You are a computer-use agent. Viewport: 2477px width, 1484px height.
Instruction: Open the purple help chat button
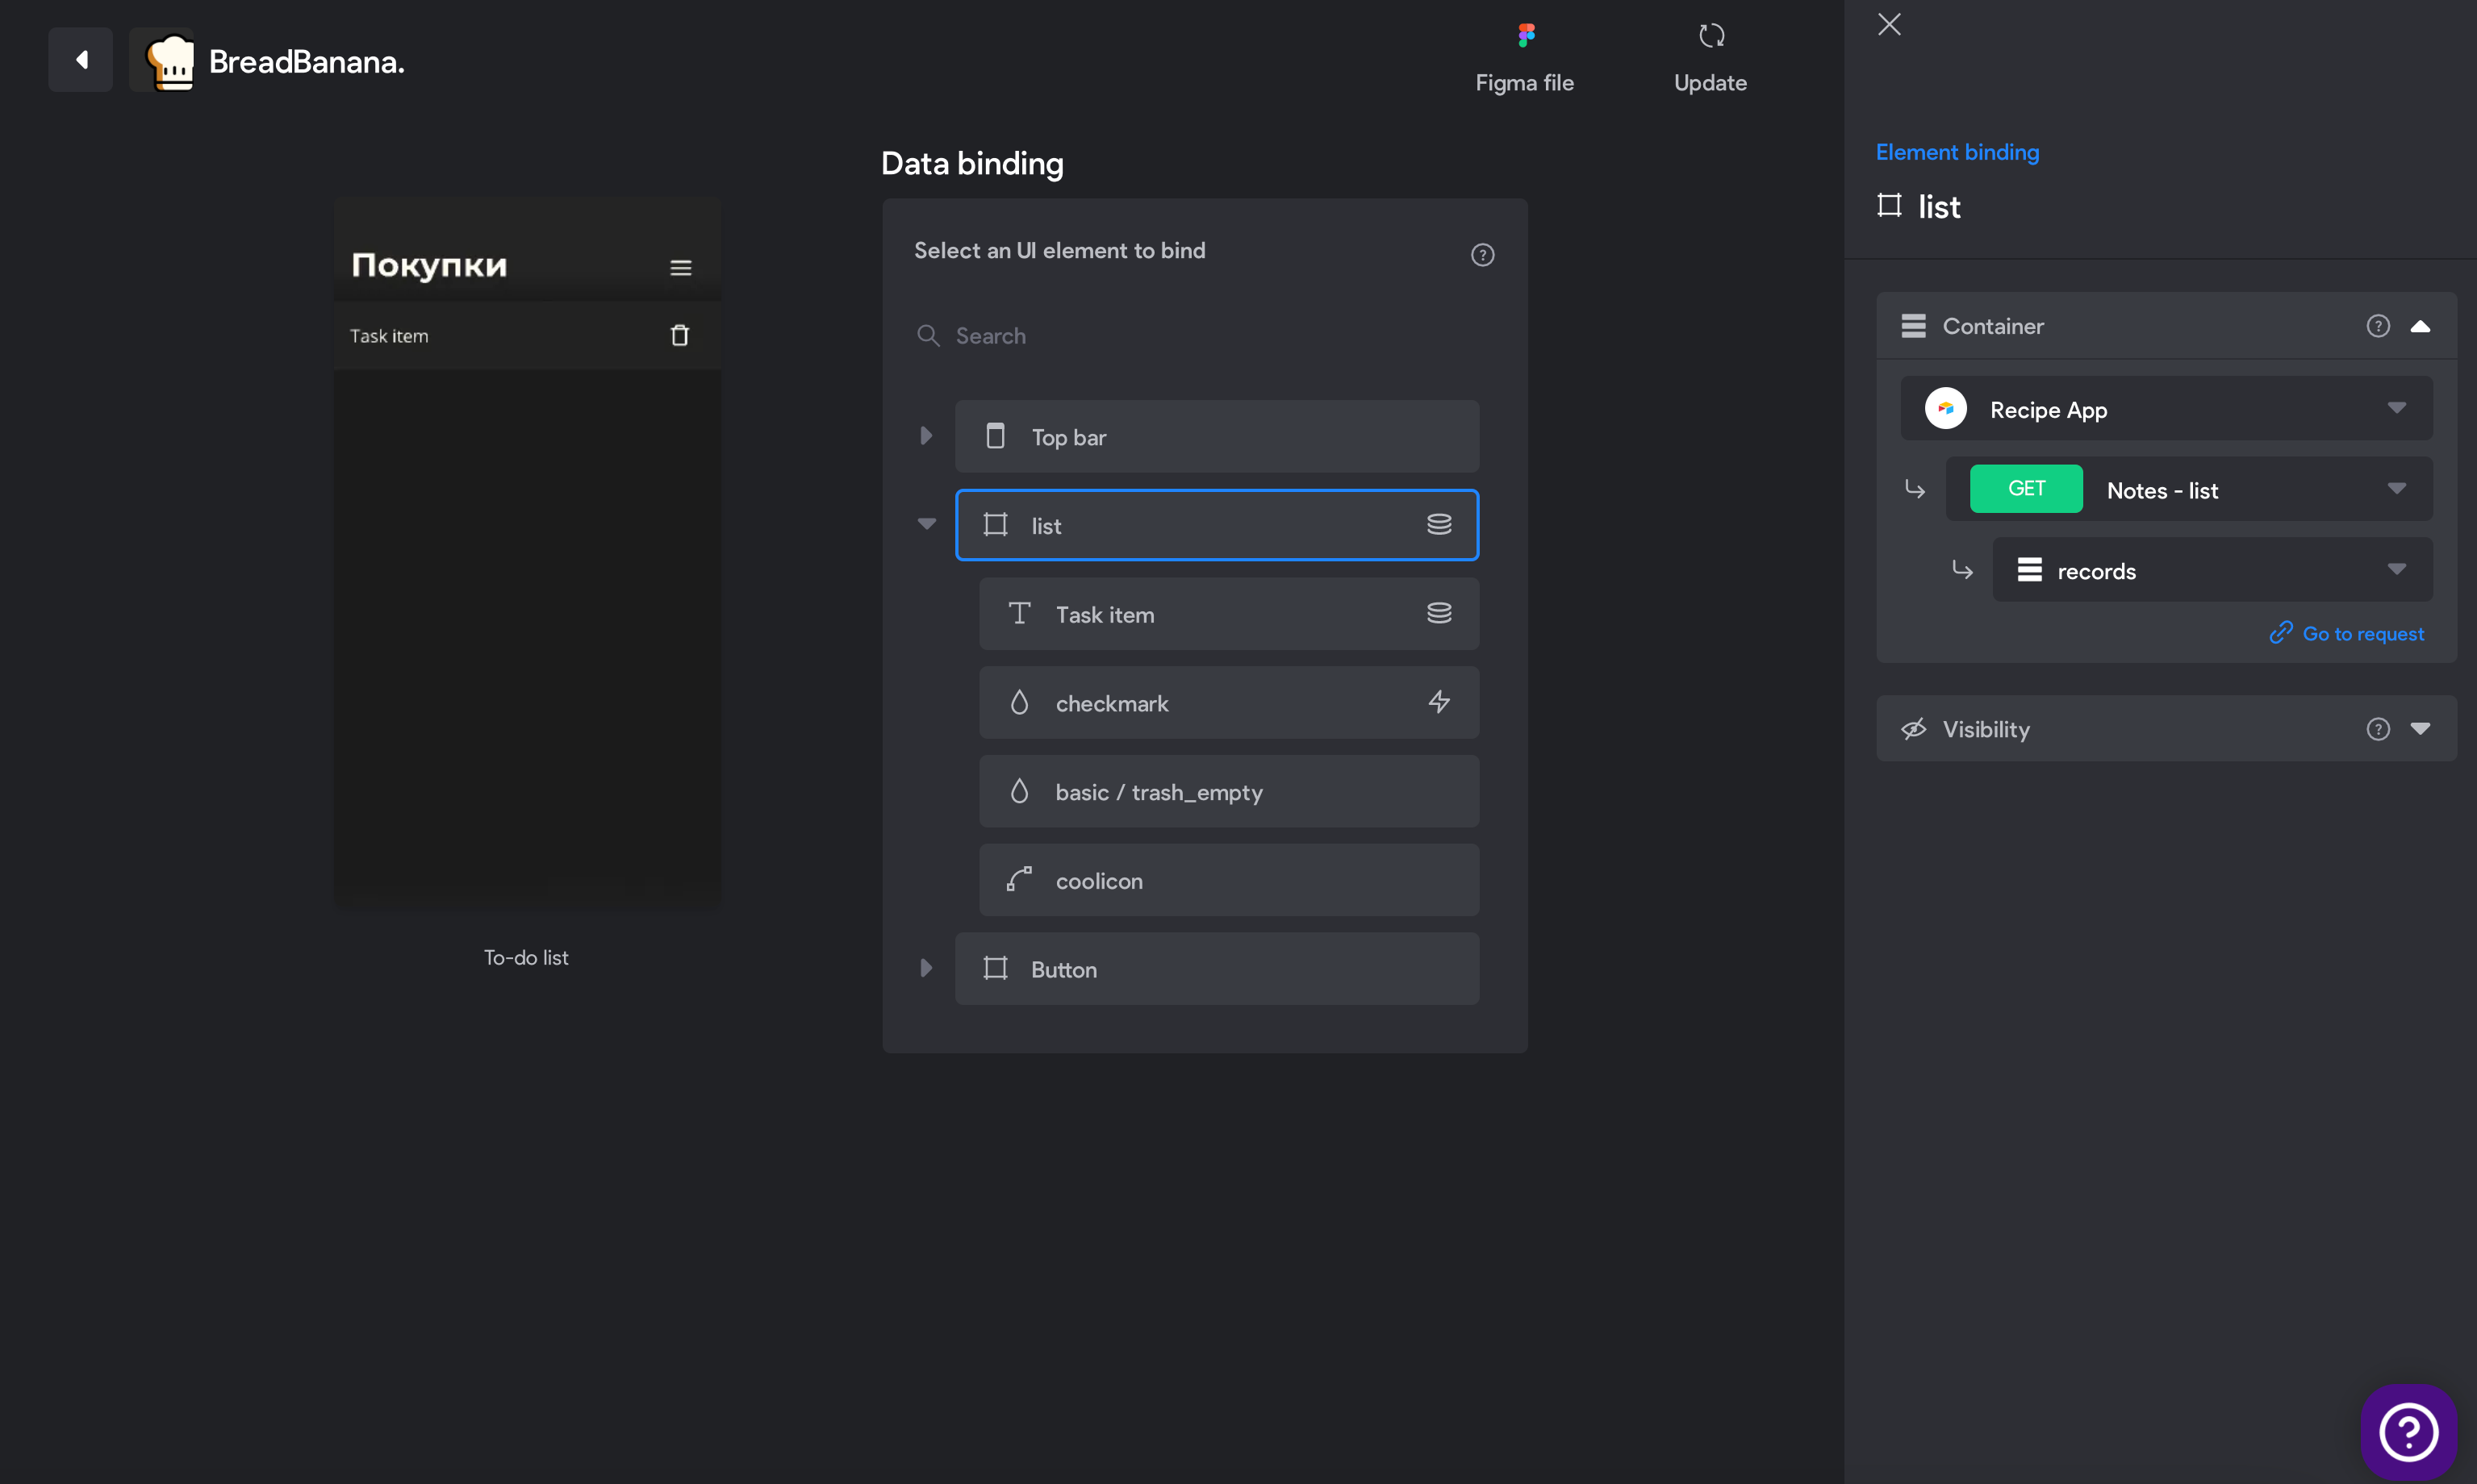pos(2408,1432)
